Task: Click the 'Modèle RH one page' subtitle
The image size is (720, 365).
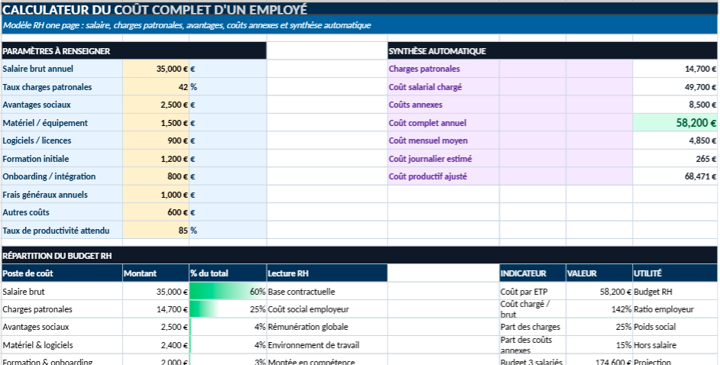Action: click(186, 25)
